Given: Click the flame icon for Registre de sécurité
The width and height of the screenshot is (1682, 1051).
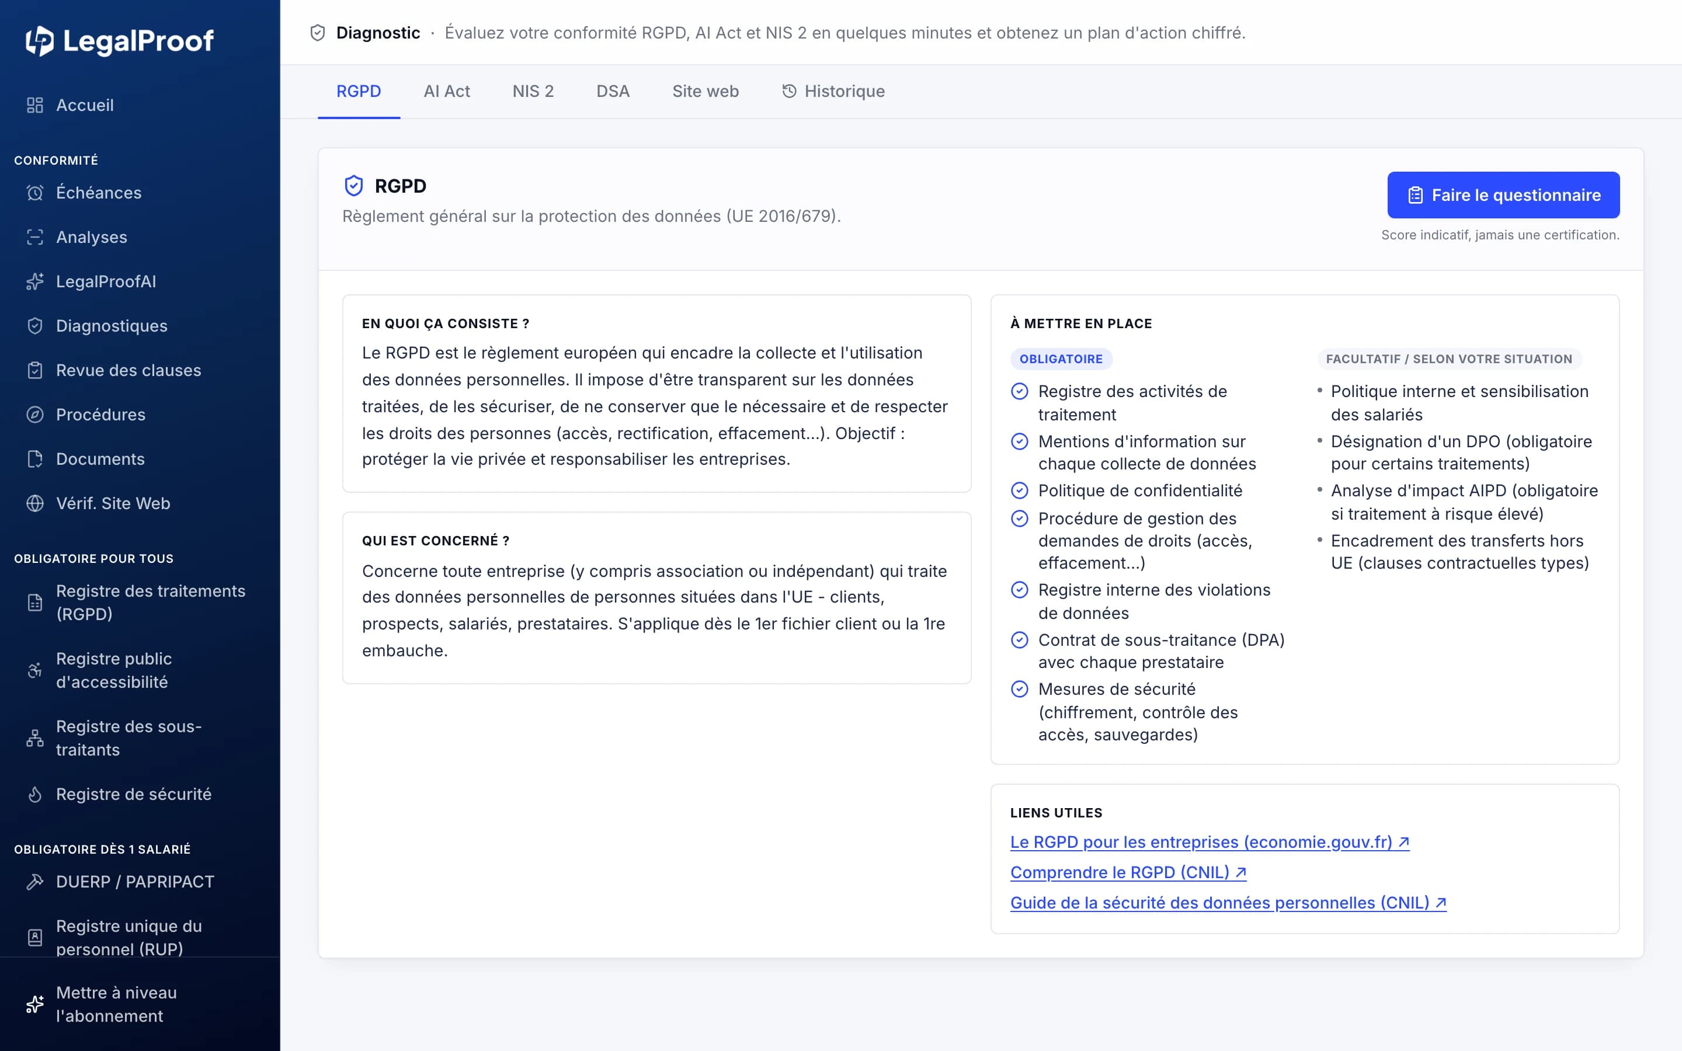Looking at the screenshot, I should point(35,795).
